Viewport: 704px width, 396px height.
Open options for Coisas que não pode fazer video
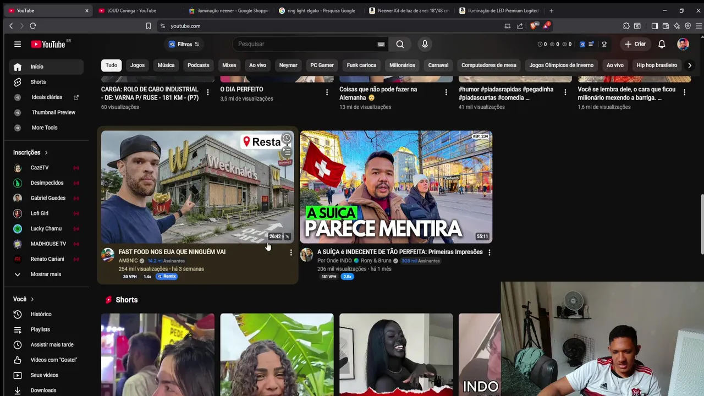tap(446, 92)
